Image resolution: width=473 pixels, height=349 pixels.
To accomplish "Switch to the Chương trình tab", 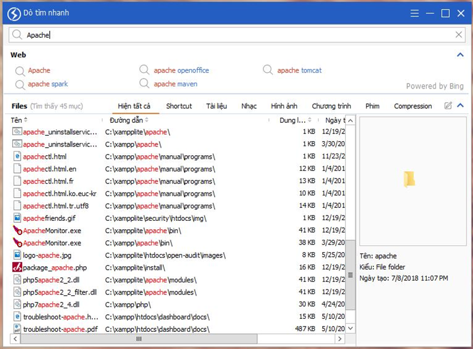I will pyautogui.click(x=331, y=106).
